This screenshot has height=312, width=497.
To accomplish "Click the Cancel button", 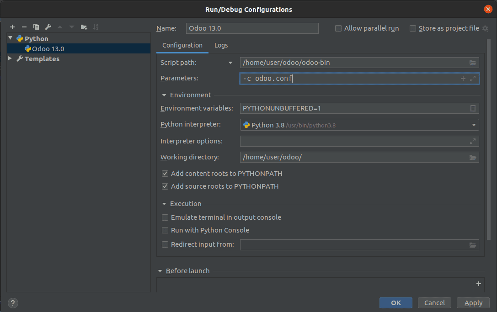I will (x=434, y=303).
